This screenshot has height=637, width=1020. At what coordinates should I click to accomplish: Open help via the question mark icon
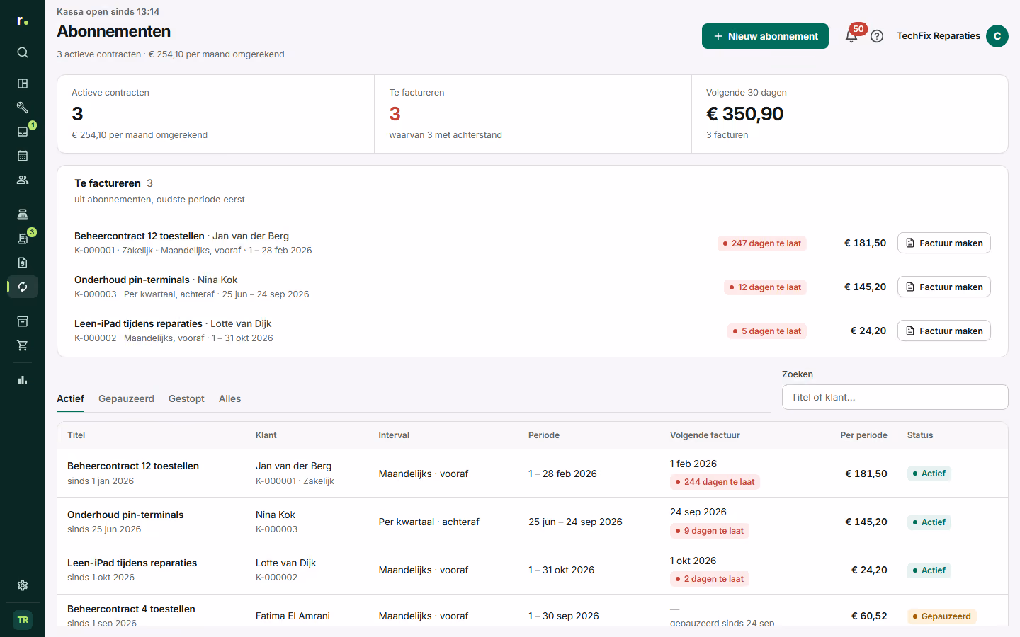[x=877, y=36]
